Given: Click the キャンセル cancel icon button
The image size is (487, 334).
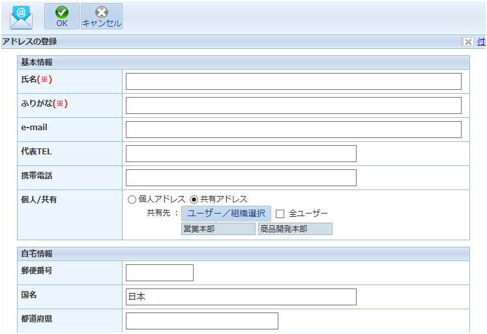Looking at the screenshot, I should [101, 16].
